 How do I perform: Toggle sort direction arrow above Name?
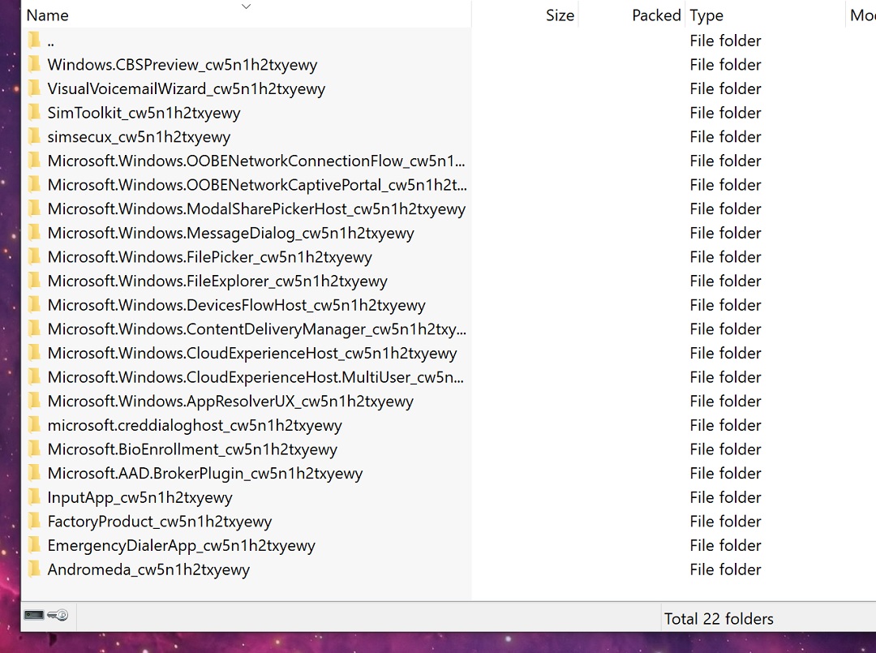click(x=246, y=6)
